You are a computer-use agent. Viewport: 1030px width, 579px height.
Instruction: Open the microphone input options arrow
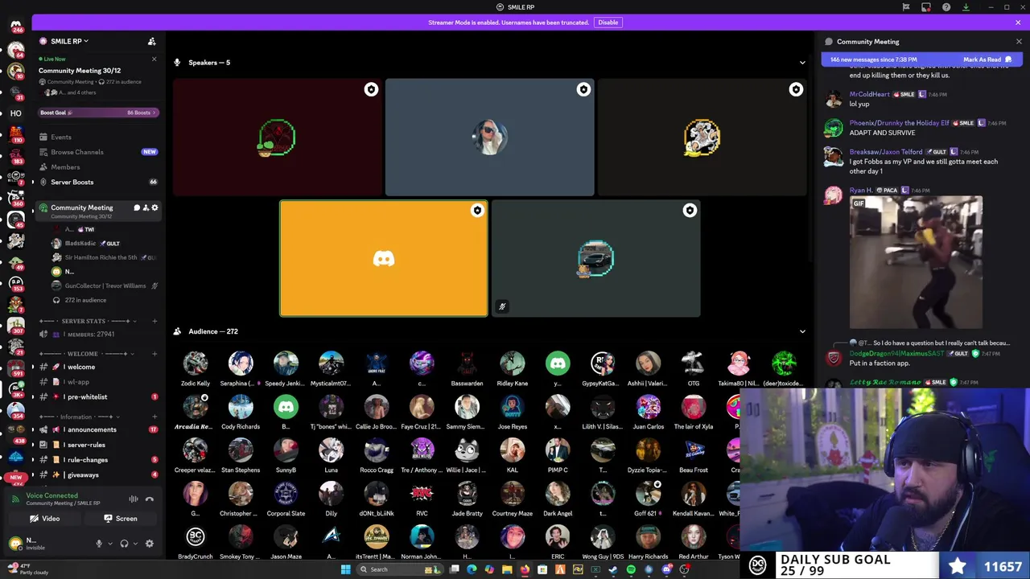point(109,544)
